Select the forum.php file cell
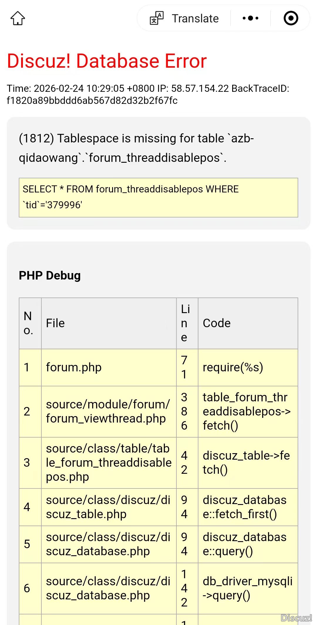Viewport: 317px width, 625px height. 74,367
